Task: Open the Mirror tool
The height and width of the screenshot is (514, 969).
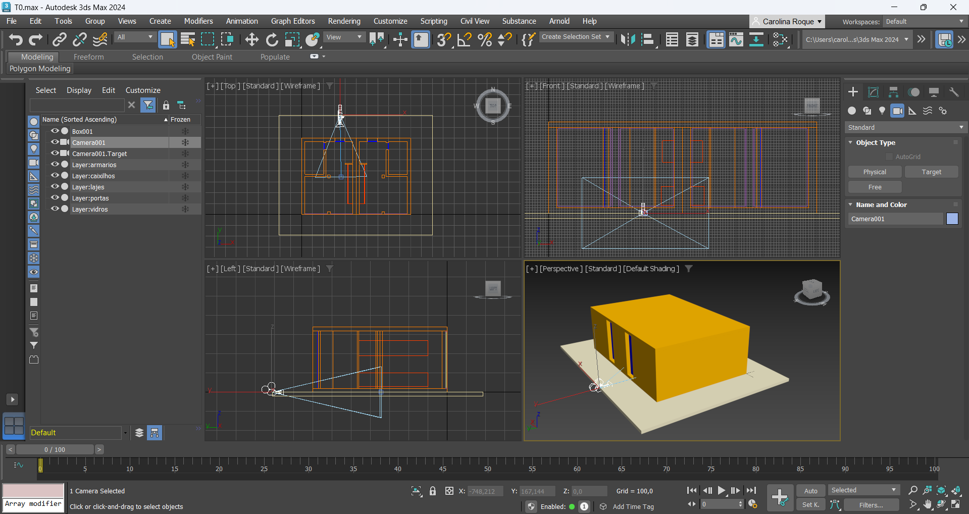Action: tap(628, 39)
